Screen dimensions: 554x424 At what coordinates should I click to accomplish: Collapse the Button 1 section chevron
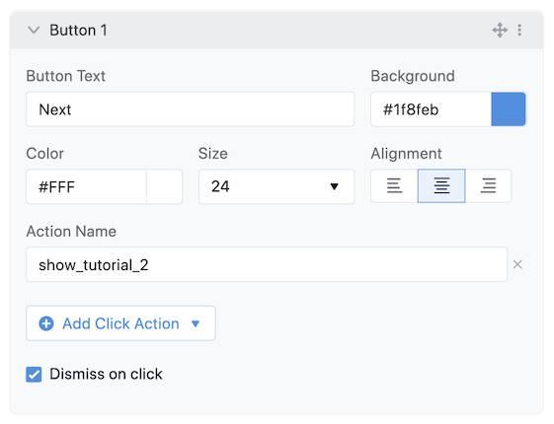[34, 30]
